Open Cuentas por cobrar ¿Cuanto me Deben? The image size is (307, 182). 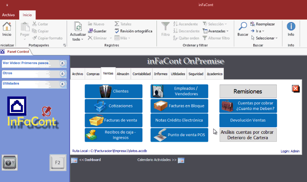pos(248,106)
